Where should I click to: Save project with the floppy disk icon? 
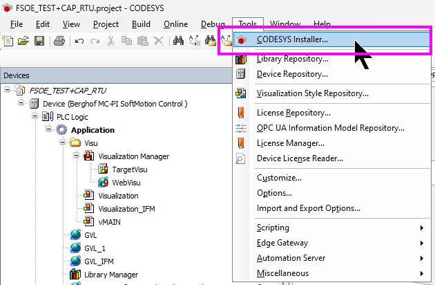point(39,41)
